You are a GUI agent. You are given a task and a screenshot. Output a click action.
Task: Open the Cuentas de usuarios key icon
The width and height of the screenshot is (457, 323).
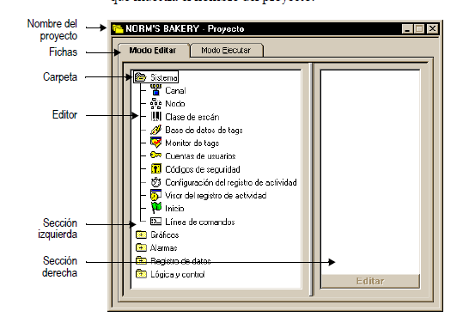(156, 155)
